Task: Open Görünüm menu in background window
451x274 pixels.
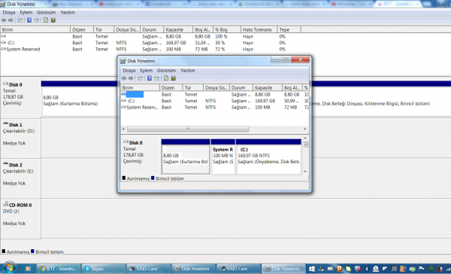Action: coord(46,12)
